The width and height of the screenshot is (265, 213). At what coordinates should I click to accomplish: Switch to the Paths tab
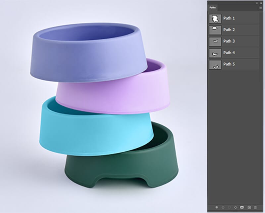(x=213, y=8)
